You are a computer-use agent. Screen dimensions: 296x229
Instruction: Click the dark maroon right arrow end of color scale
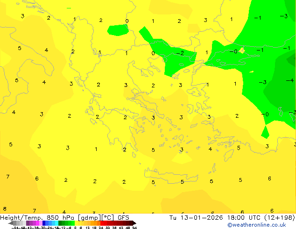134,223
